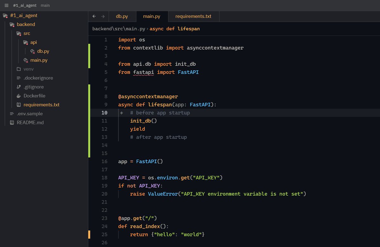
Task: Open the .gitignore file
Action: [34, 87]
